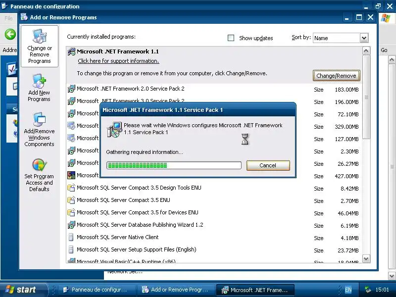This screenshot has width=396, height=297.
Task: Click Add or Remove Programs title bar icon
Action: pos(24,17)
